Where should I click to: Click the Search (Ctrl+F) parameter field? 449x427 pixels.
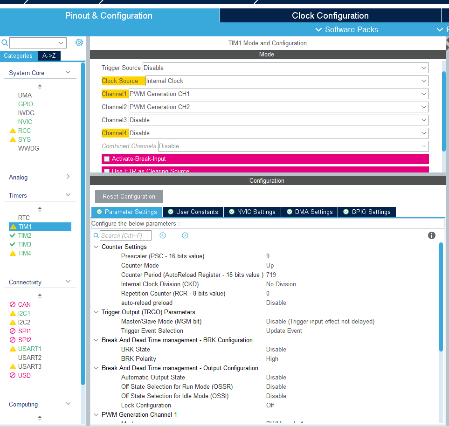(125, 235)
